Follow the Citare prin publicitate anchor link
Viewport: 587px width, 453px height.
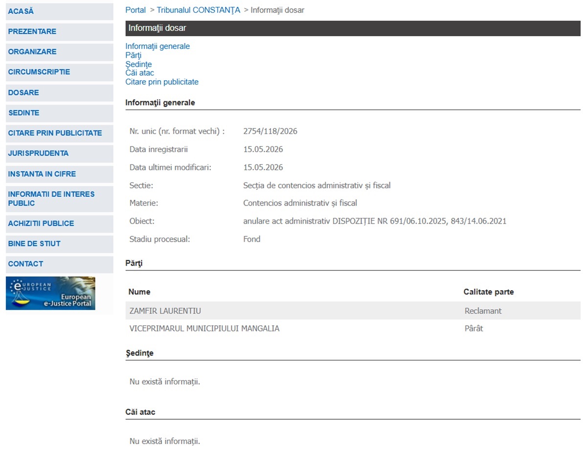pos(162,82)
